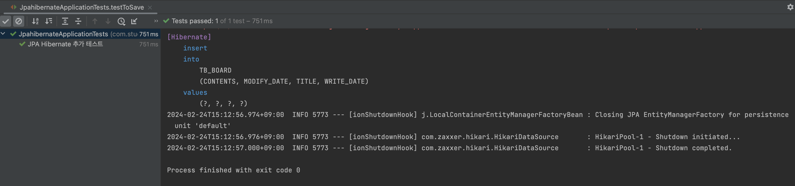Show more toolbar actions chevron

click(156, 21)
